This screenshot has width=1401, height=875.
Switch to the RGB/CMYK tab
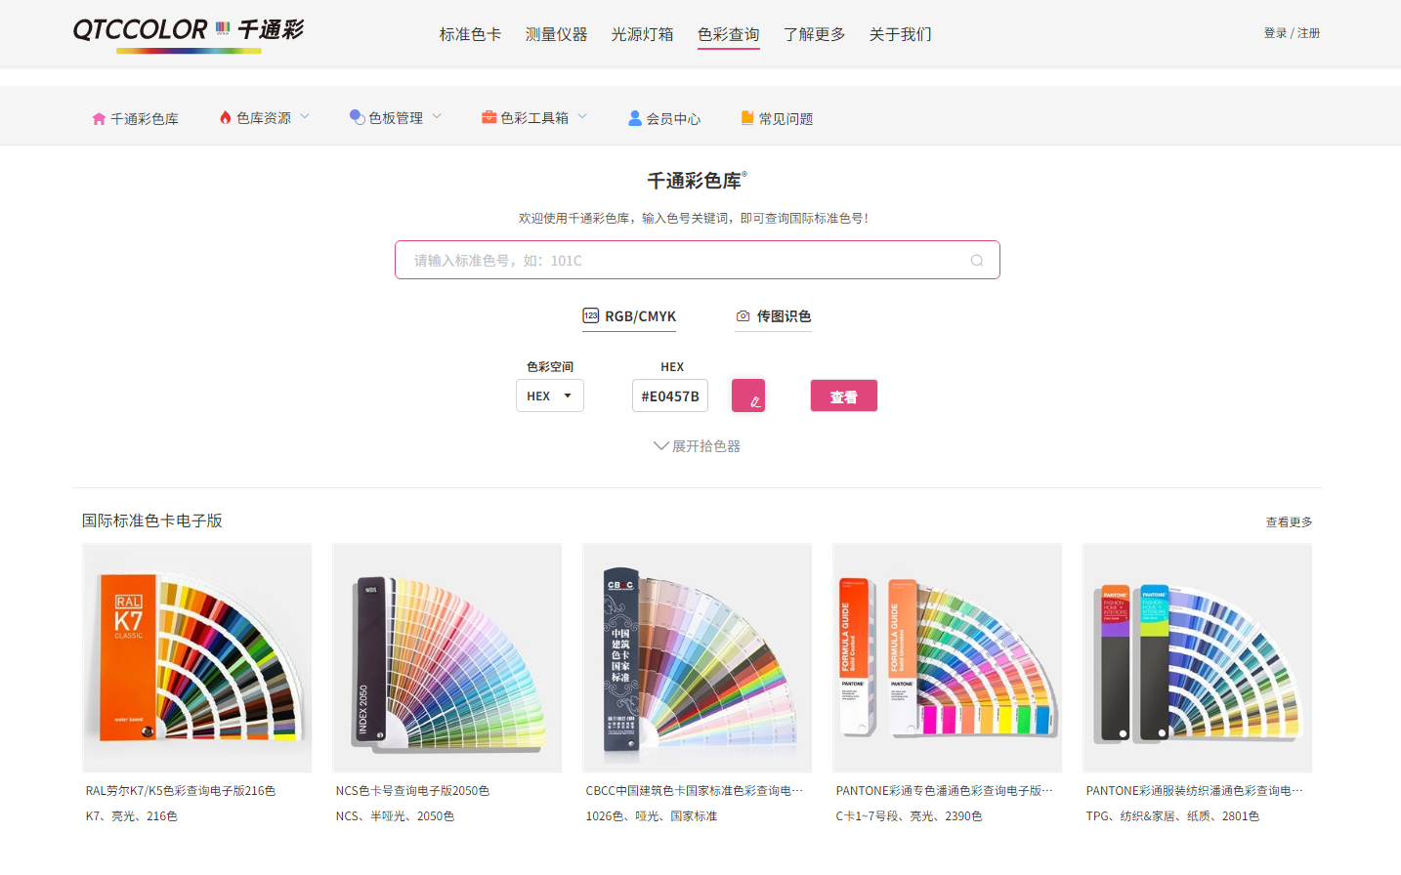pyautogui.click(x=629, y=316)
